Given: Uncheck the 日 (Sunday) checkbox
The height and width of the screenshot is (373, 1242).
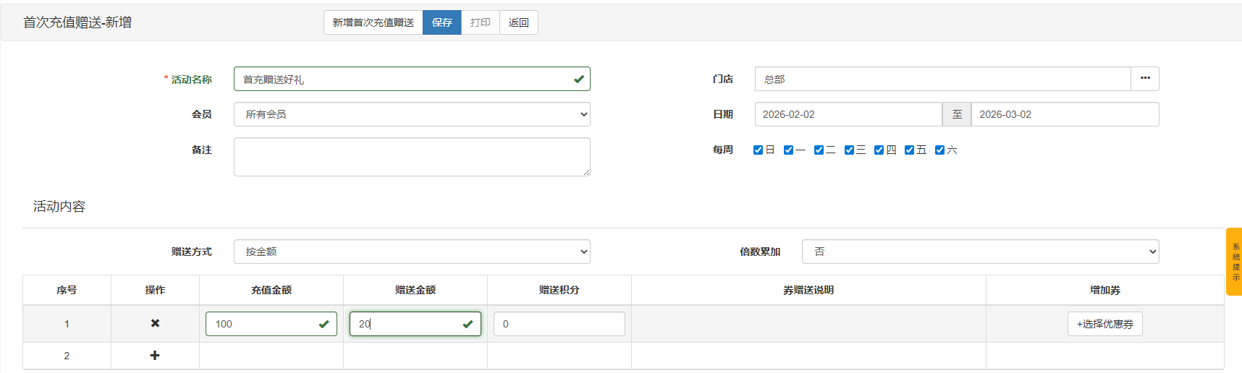Looking at the screenshot, I should coord(758,150).
